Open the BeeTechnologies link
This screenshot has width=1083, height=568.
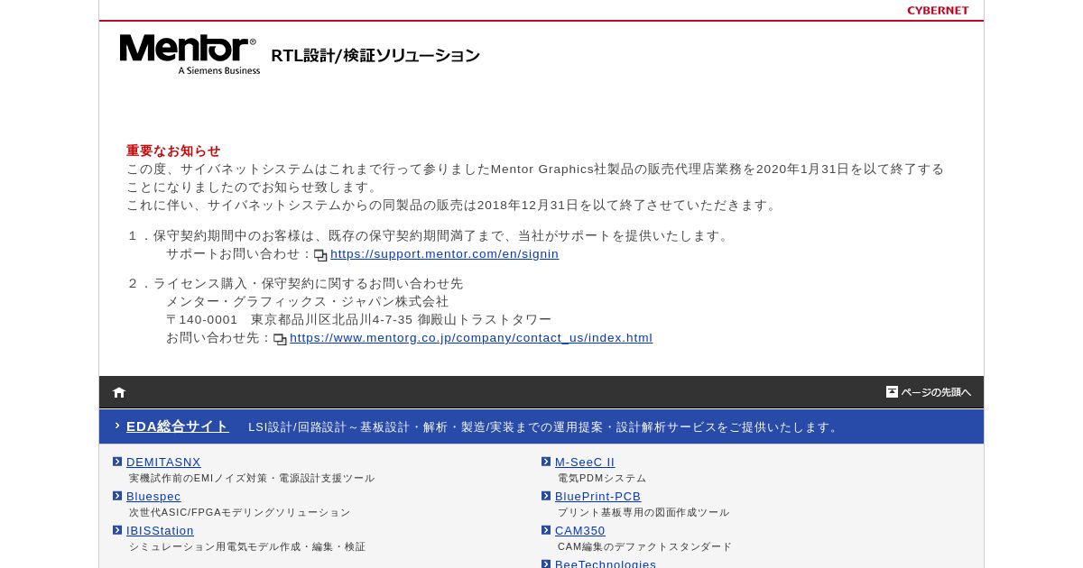(606, 563)
